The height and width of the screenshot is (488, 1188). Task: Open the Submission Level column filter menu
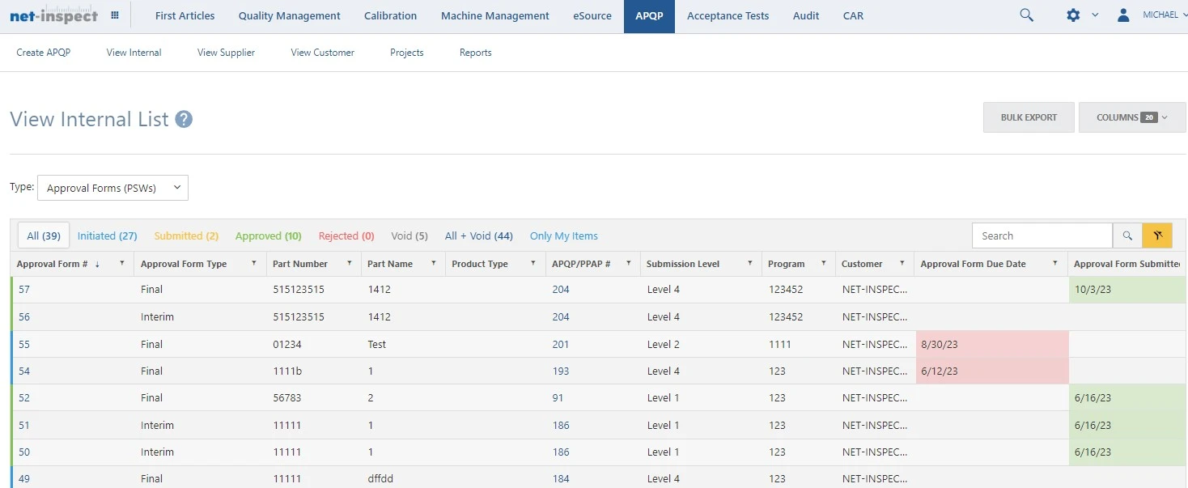tap(750, 264)
